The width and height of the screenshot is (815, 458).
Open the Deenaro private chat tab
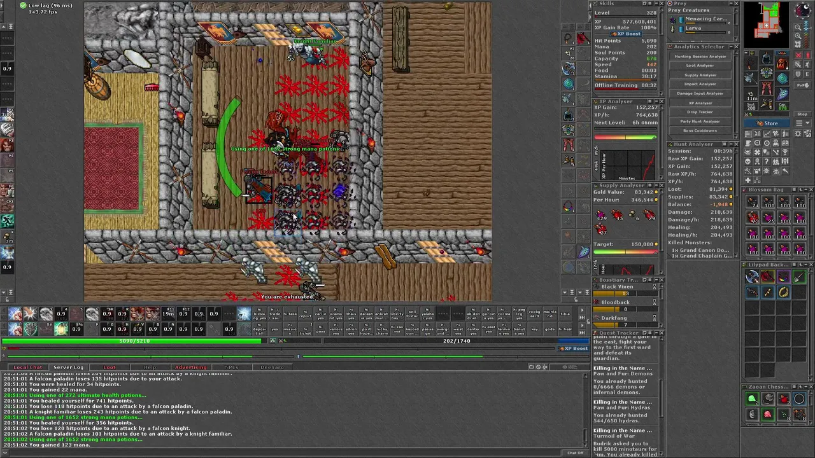[272, 367]
